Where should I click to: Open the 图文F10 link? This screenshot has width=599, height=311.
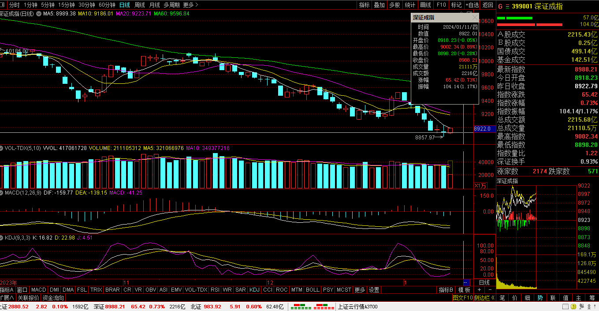tap(462, 298)
